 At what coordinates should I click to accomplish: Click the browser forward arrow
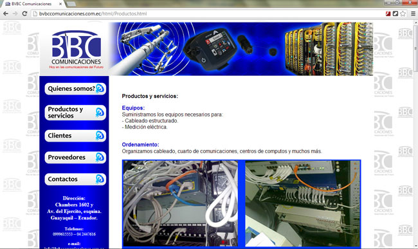pos(15,14)
